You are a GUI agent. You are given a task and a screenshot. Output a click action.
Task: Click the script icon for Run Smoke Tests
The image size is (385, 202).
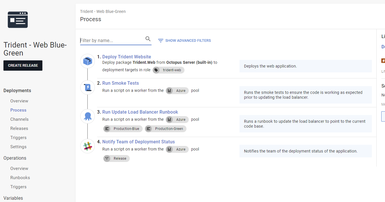87,87
